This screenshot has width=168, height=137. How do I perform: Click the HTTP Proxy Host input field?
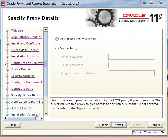click(x=131, y=57)
